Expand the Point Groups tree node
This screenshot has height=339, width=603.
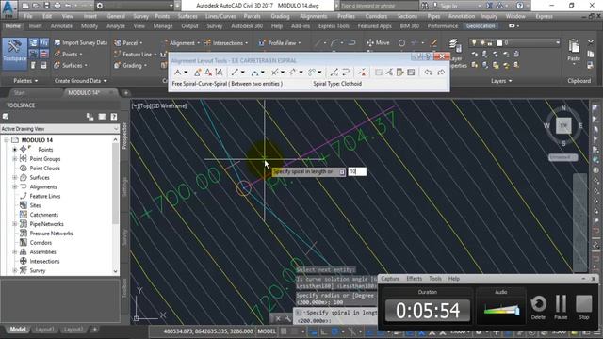tap(15, 159)
